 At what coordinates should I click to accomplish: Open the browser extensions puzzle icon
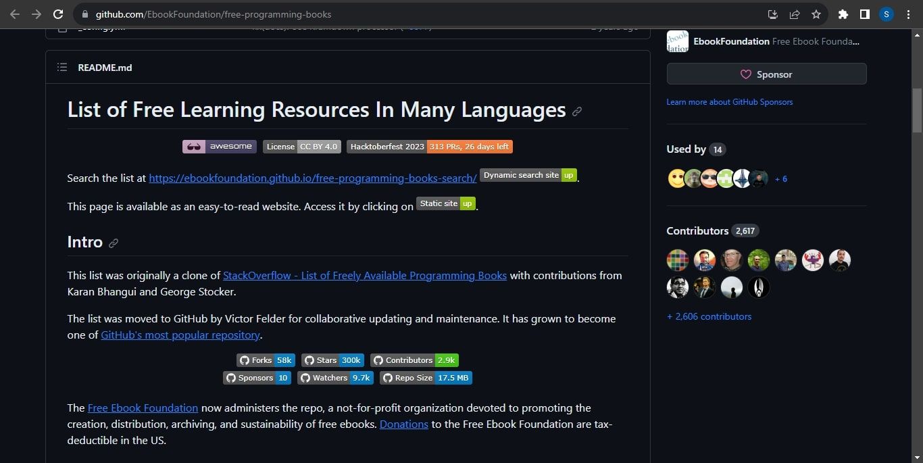tap(843, 14)
